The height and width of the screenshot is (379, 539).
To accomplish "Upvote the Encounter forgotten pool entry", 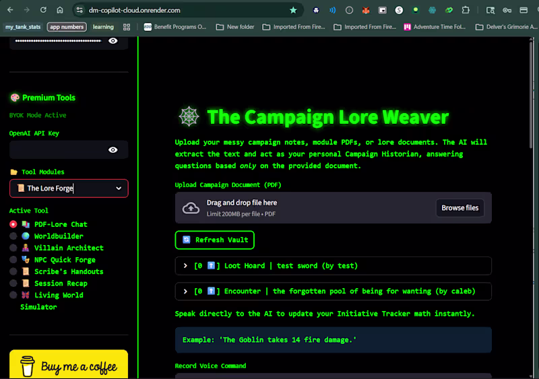I will point(211,291).
